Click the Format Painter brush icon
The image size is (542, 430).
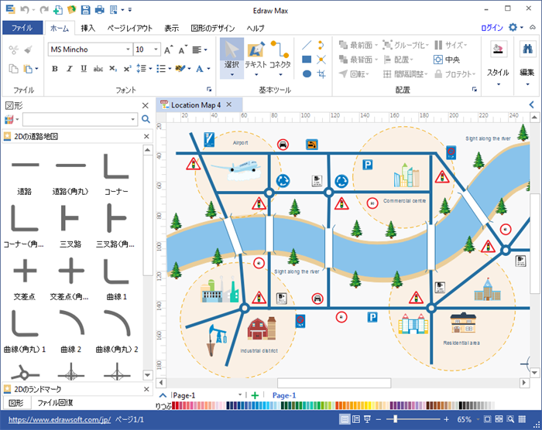[29, 49]
